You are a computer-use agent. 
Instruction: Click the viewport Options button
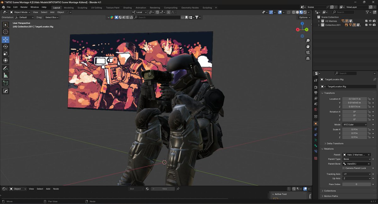point(304,17)
